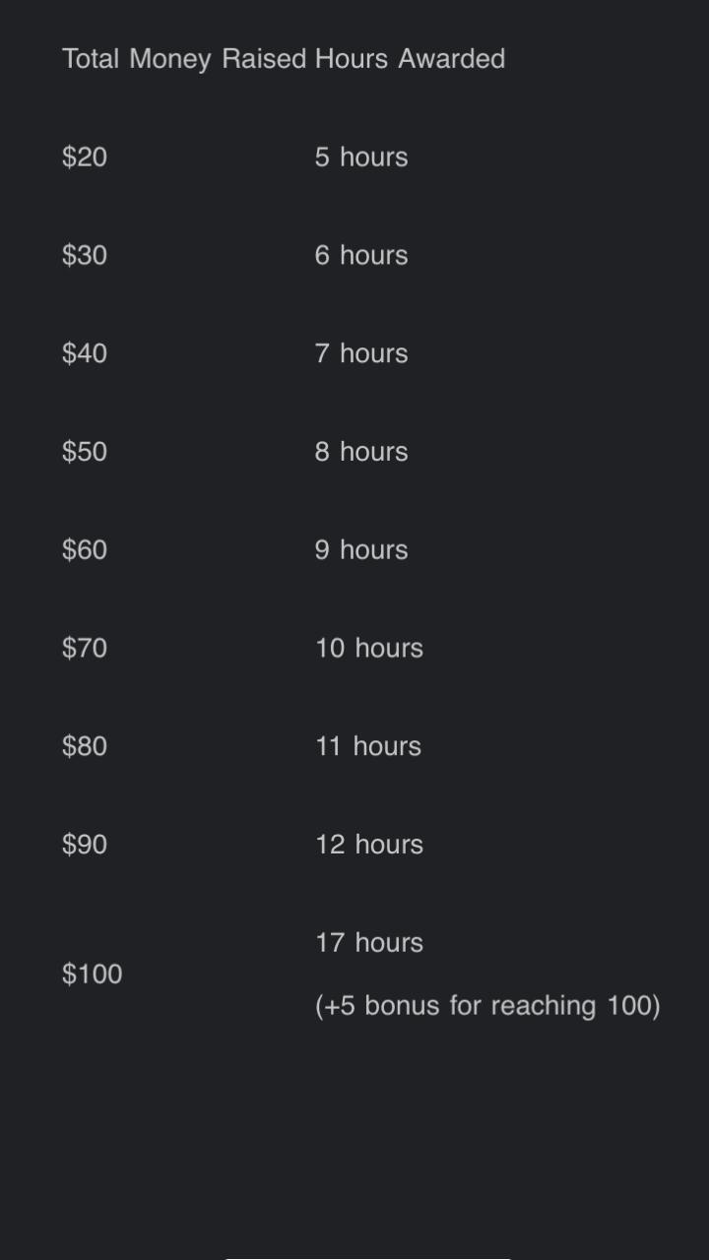Tap the "12 hours" entry

[x=369, y=845]
